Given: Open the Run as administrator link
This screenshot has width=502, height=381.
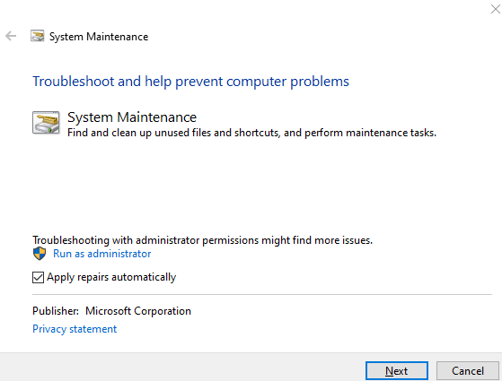Looking at the screenshot, I should click(101, 254).
